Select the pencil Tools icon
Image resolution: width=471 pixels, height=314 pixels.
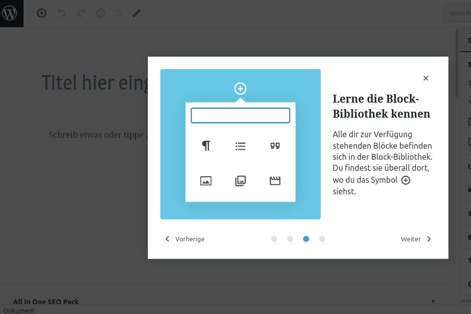137,13
